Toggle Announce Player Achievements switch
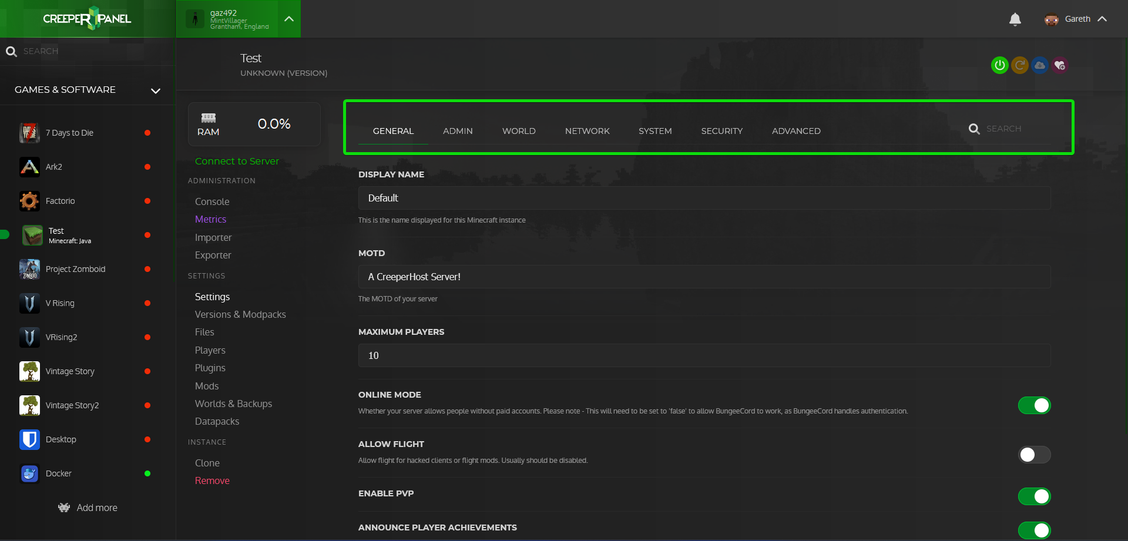This screenshot has height=541, width=1128. 1035,530
